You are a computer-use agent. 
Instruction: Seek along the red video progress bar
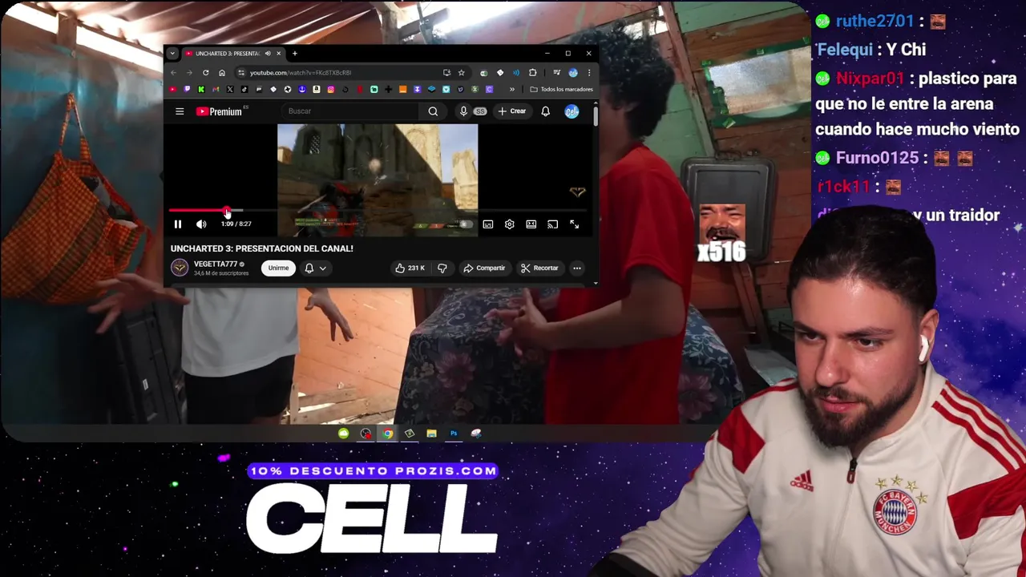tap(378, 210)
